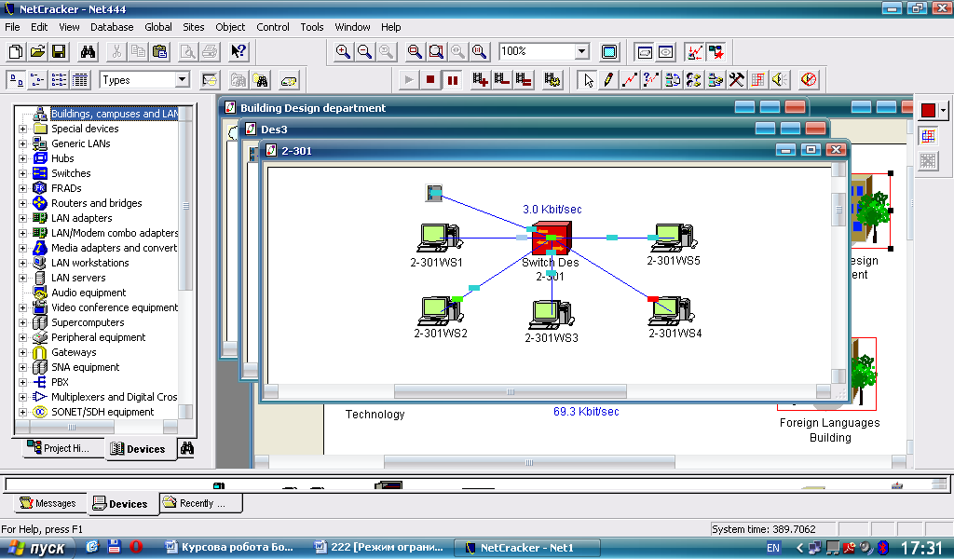Switch to the Recently used tab

(x=201, y=503)
